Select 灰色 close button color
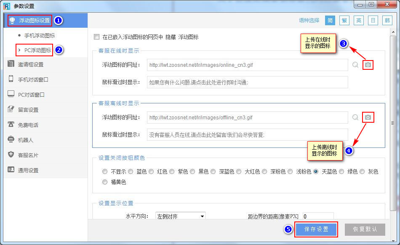This screenshot has height=245, width=400. click(x=362, y=171)
